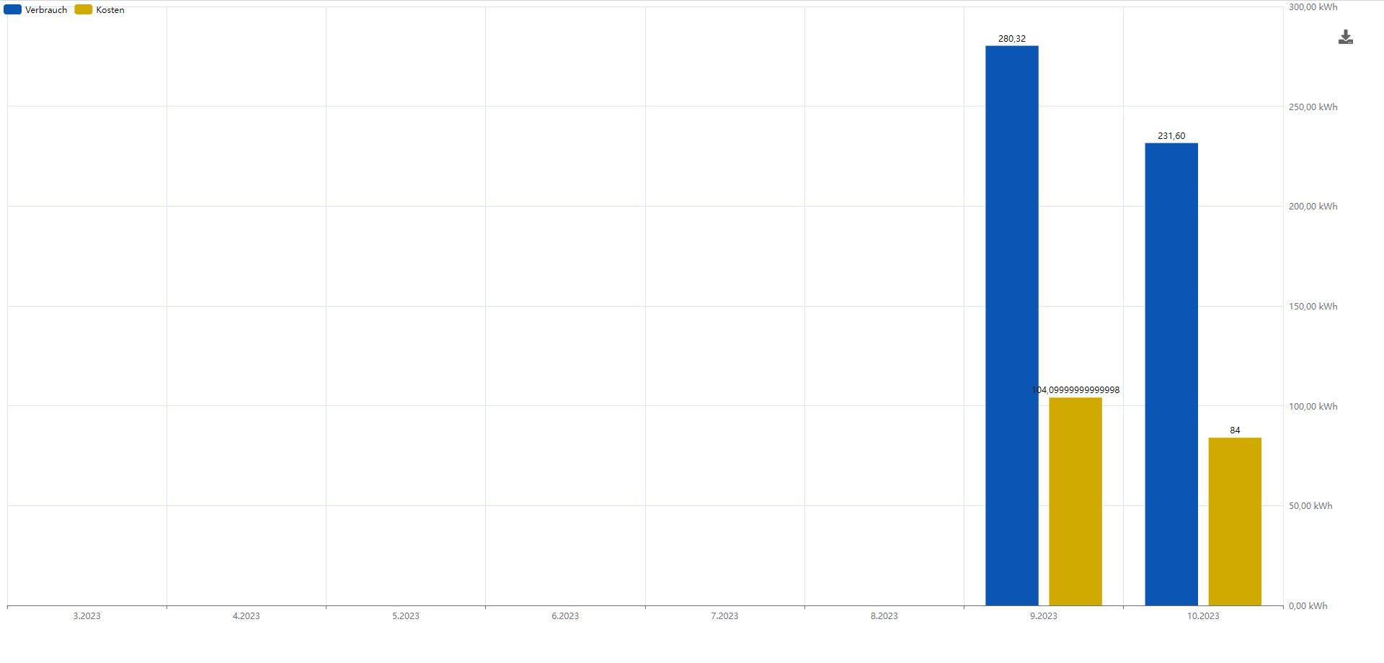This screenshot has width=1384, height=663.
Task: Select the 231,60 Verbrauch bar for 10.2023
Action: (1171, 374)
